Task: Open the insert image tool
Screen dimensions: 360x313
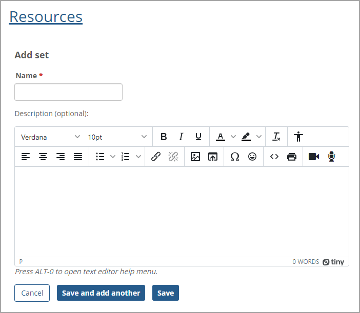Action: point(195,157)
